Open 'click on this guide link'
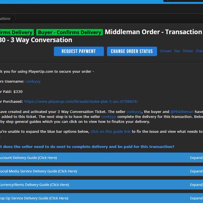Screen dimensions: 203x203 (x=110, y=132)
